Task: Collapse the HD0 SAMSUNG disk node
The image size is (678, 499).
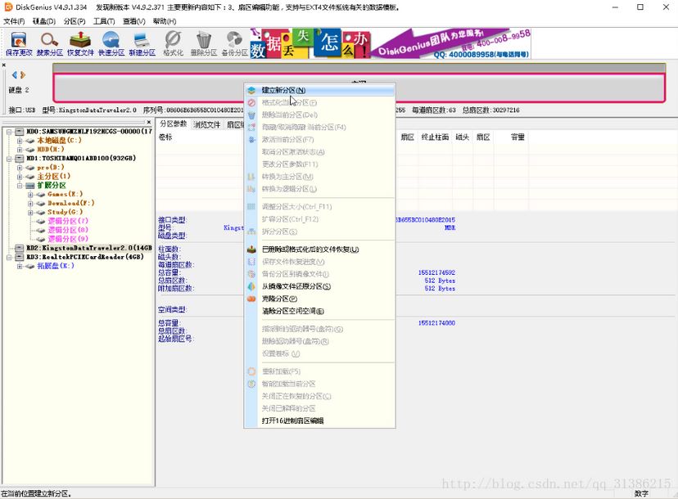Action: [9, 132]
